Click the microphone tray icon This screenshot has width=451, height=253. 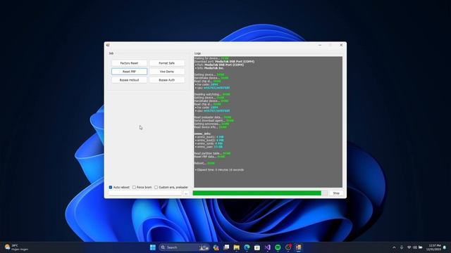pos(402,247)
